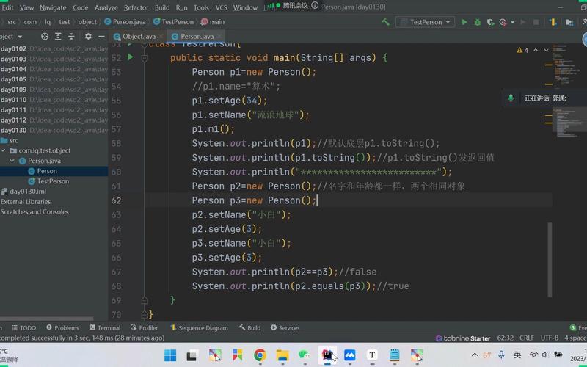Select the day0102 module in project tree
The width and height of the screenshot is (587, 367).
point(13,48)
